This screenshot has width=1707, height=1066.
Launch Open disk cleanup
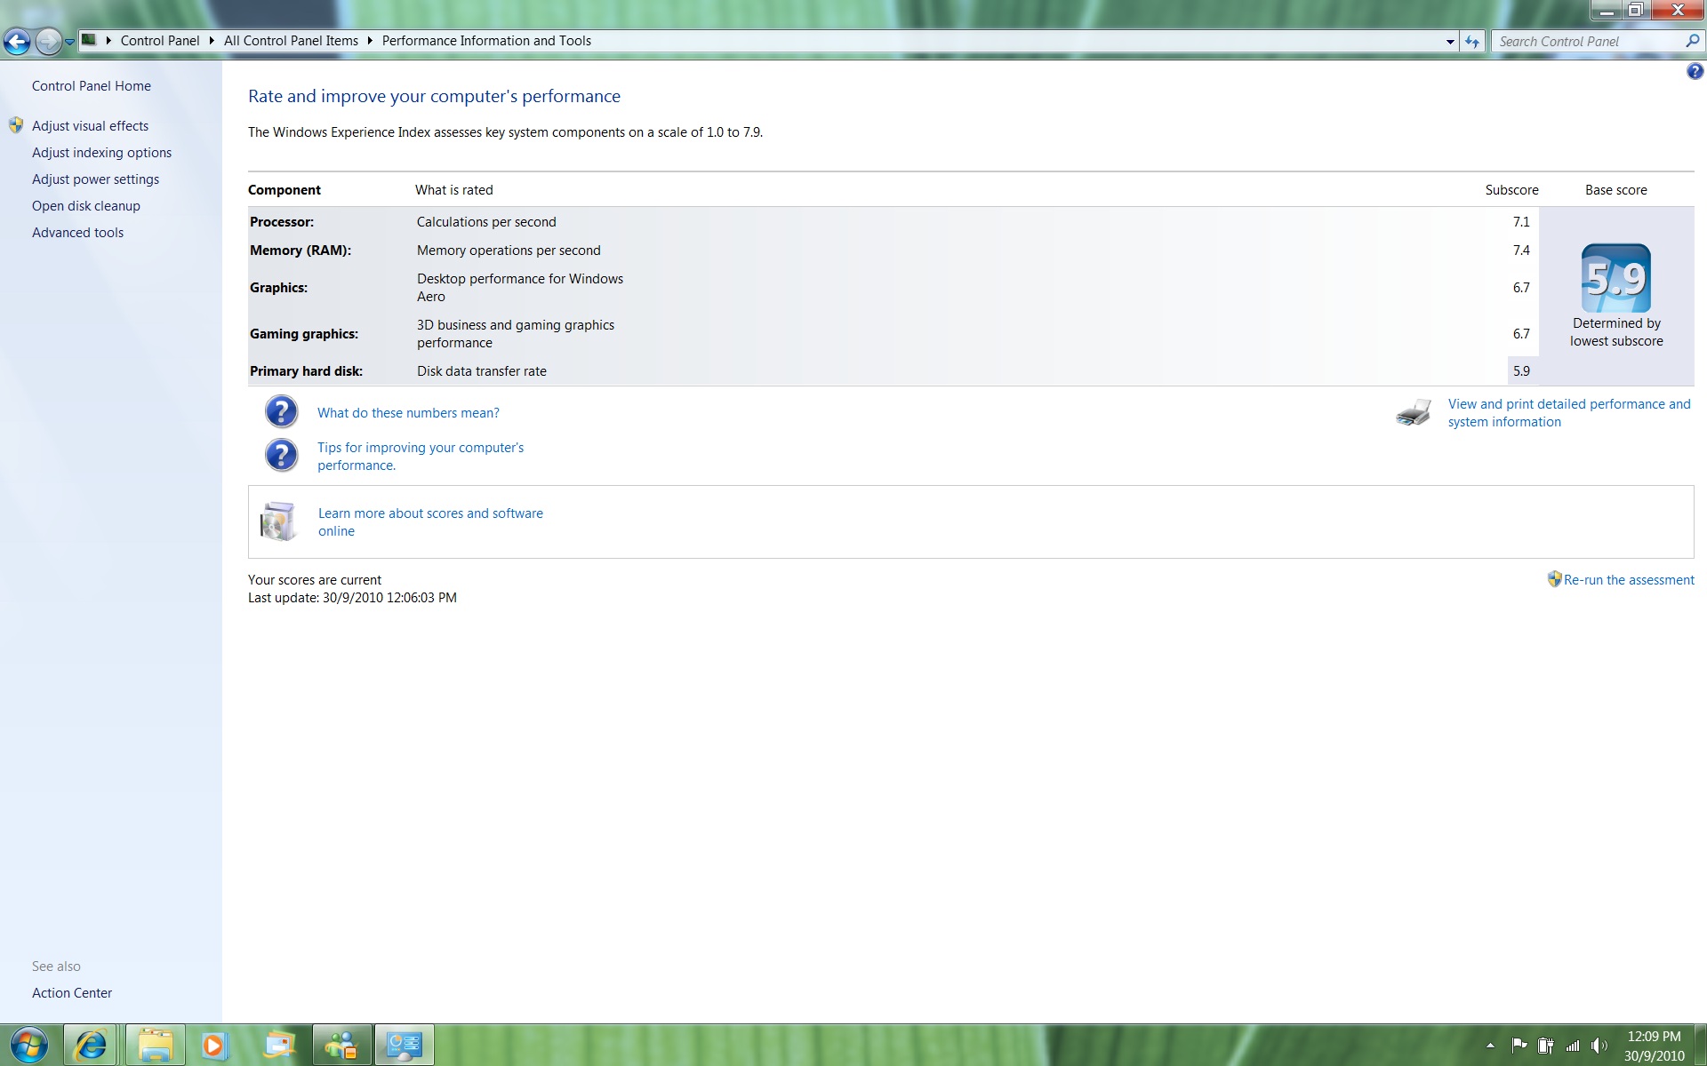[x=86, y=206]
